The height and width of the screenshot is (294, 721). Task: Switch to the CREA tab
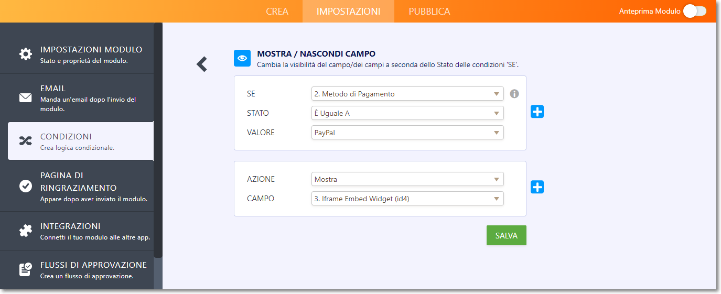coord(277,12)
